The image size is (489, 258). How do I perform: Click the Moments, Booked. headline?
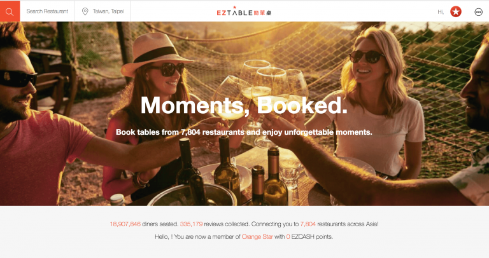(244, 105)
